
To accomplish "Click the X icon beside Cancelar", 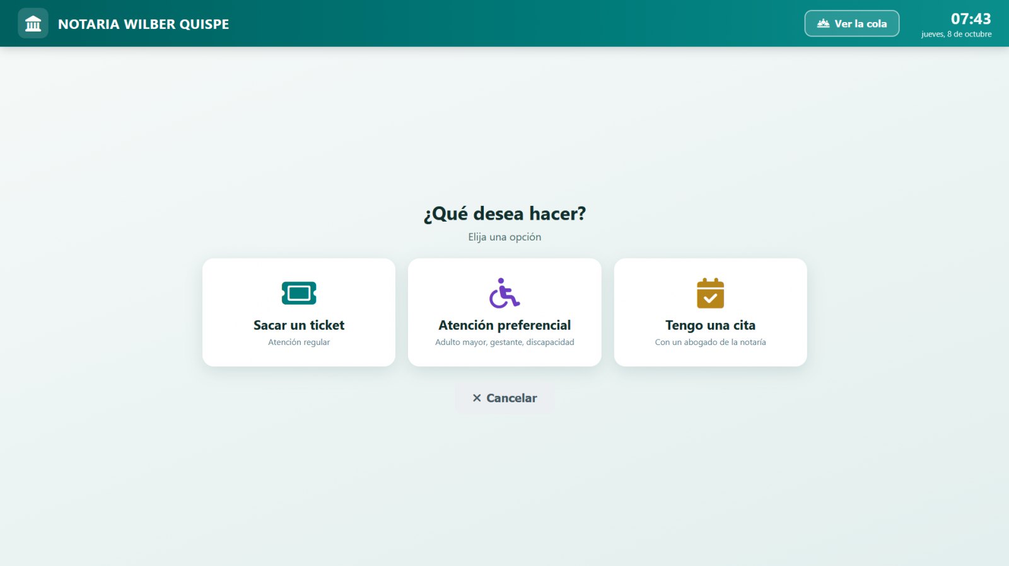I will (x=477, y=398).
